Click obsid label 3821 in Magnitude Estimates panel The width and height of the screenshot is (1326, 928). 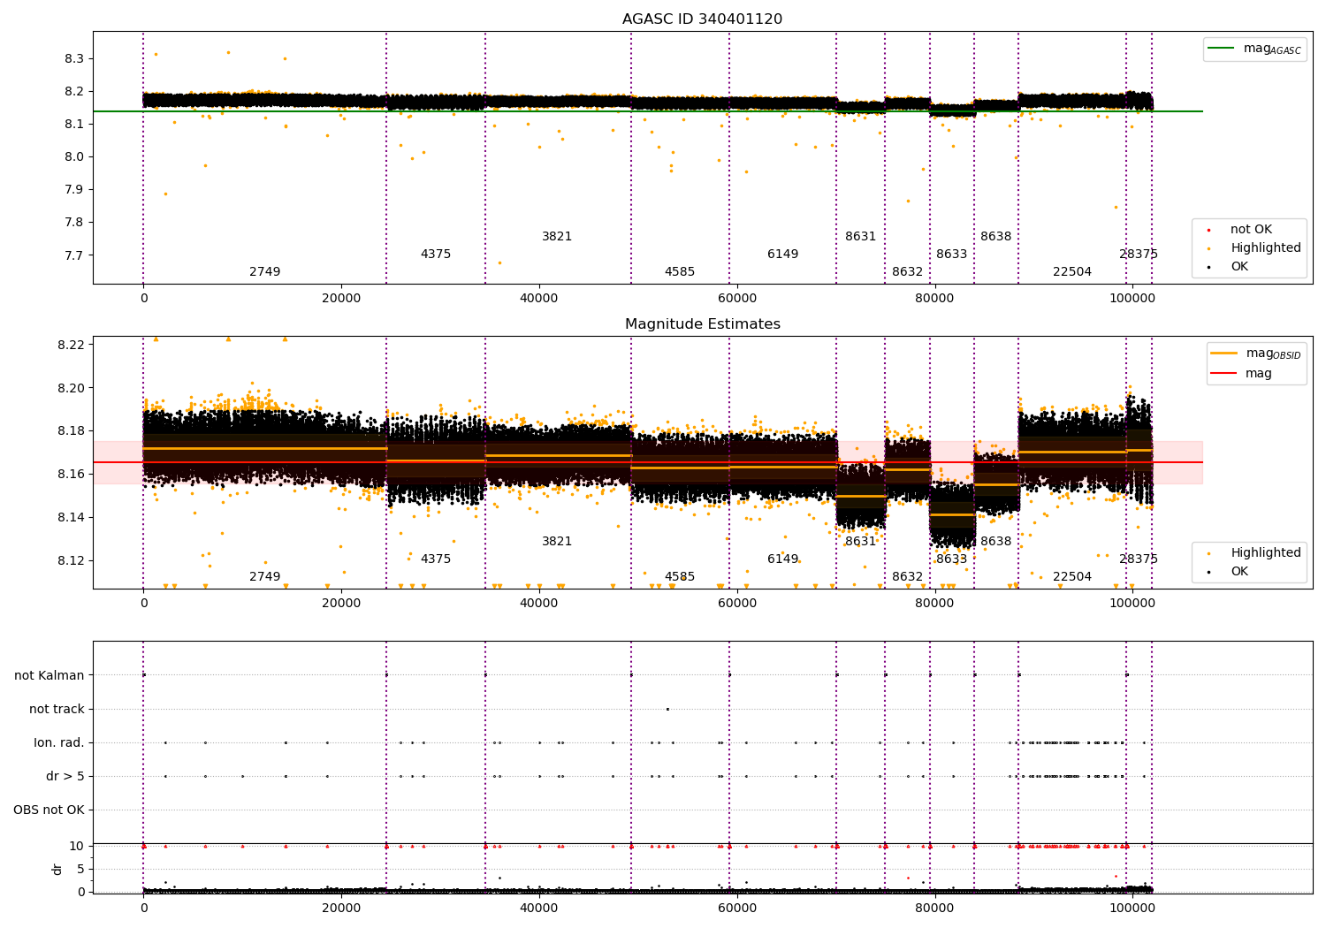click(557, 542)
